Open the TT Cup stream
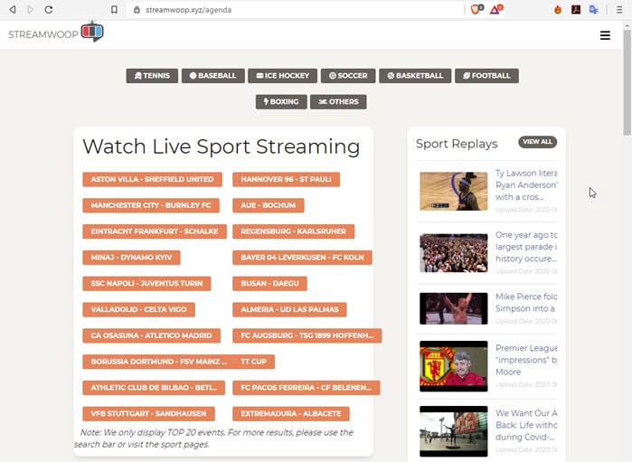Image resolution: width=632 pixels, height=462 pixels. click(x=254, y=362)
